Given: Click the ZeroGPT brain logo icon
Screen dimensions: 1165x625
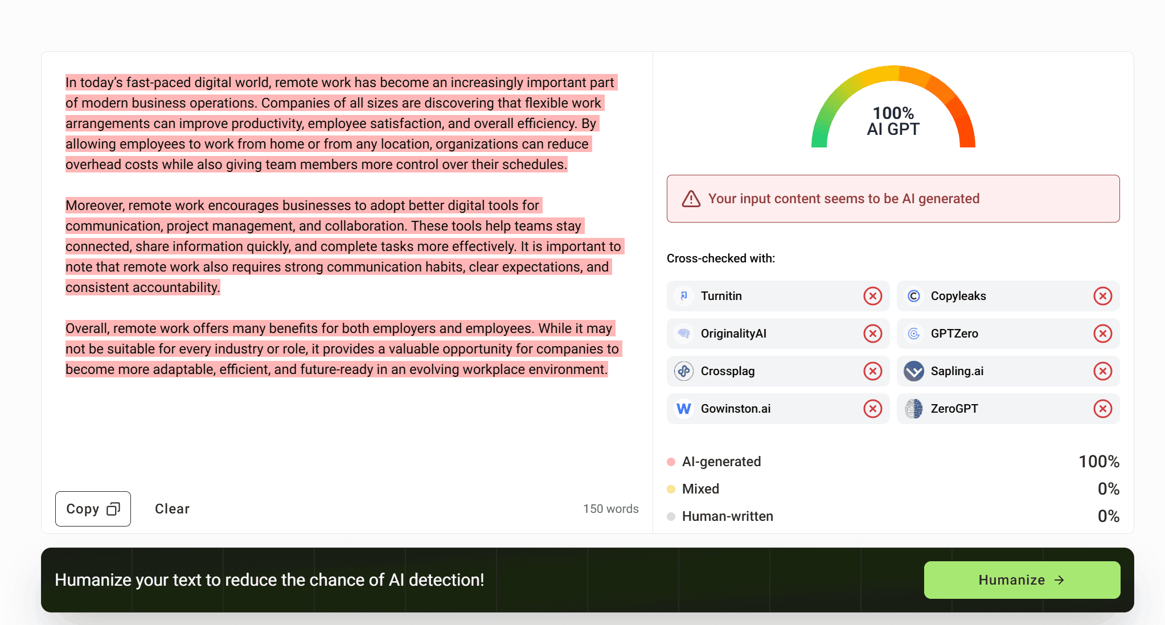Looking at the screenshot, I should point(914,409).
